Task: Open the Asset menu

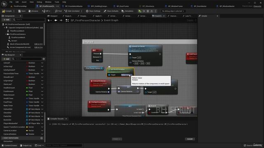Action: (24, 2)
